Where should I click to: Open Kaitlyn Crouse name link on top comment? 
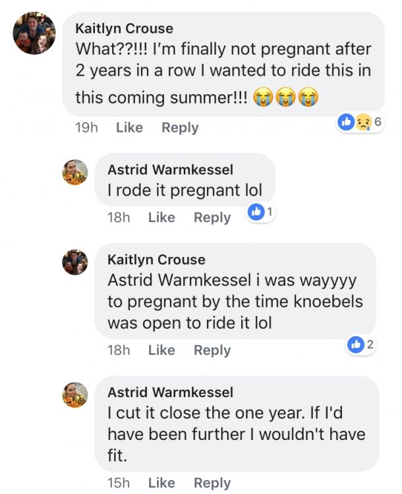pos(124,28)
